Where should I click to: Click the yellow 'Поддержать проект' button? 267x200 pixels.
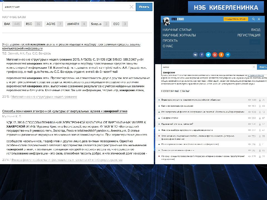click(236, 19)
